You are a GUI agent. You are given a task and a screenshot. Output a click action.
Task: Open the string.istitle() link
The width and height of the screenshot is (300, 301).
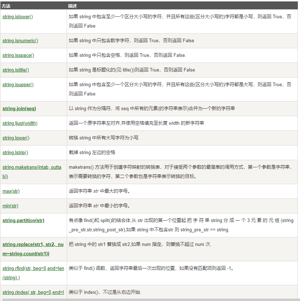pos(16,70)
